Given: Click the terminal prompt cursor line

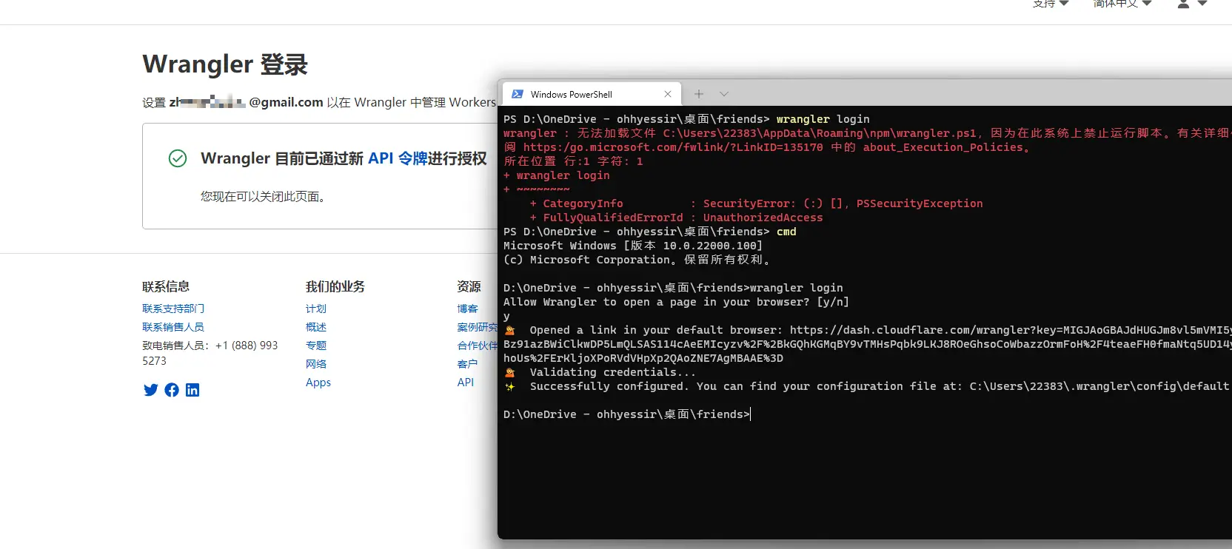Looking at the screenshot, I should tap(626, 414).
